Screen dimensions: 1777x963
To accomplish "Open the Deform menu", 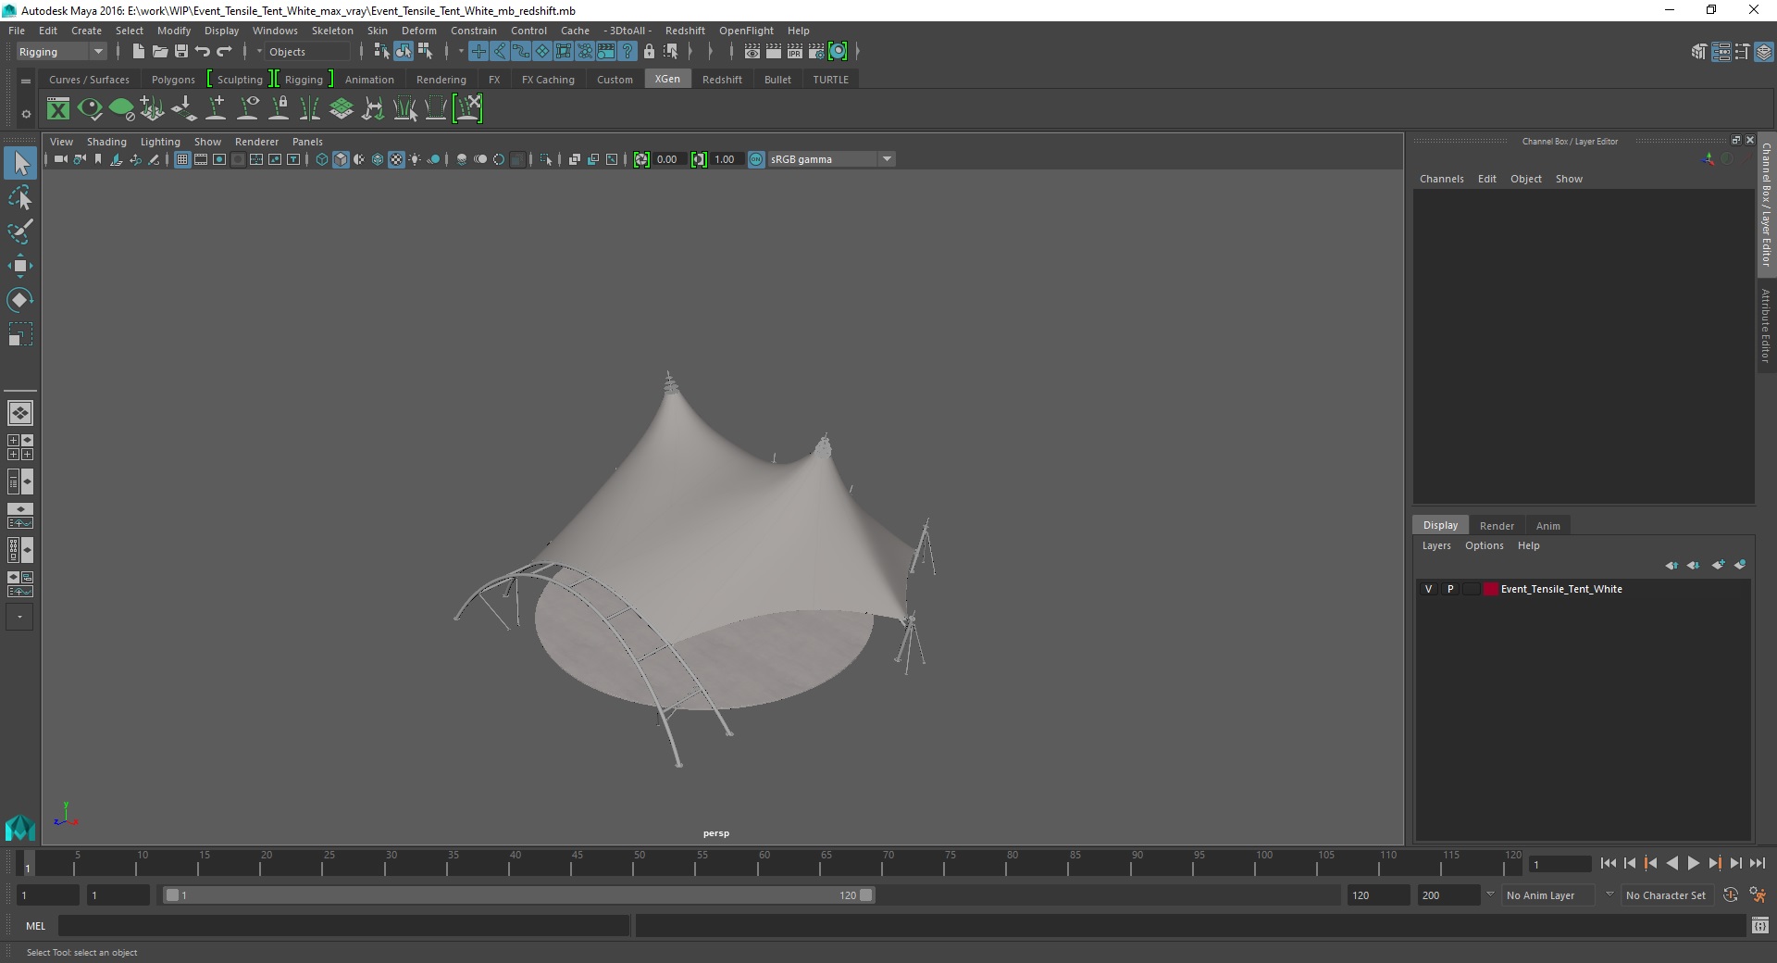I will click(418, 31).
